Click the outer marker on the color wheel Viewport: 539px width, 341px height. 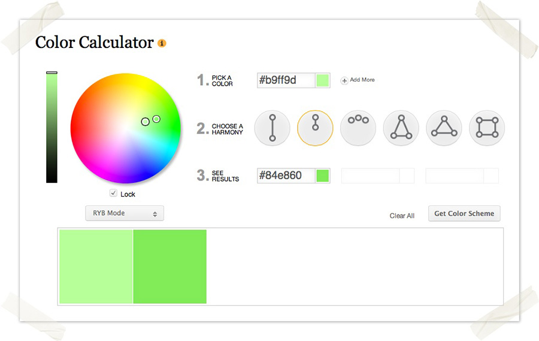click(156, 119)
